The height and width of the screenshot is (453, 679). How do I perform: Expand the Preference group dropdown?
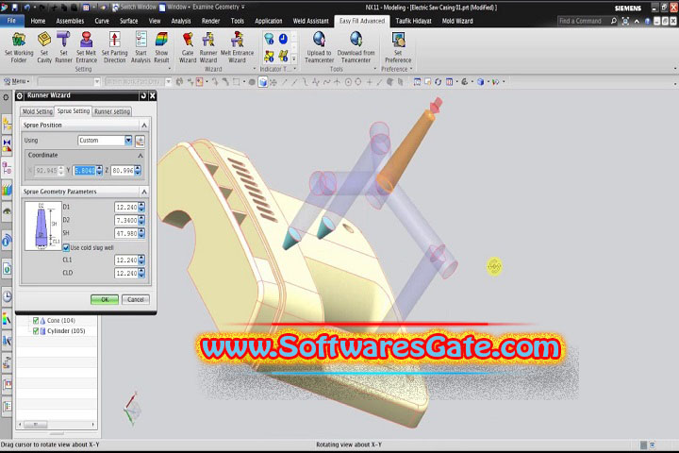coord(411,69)
